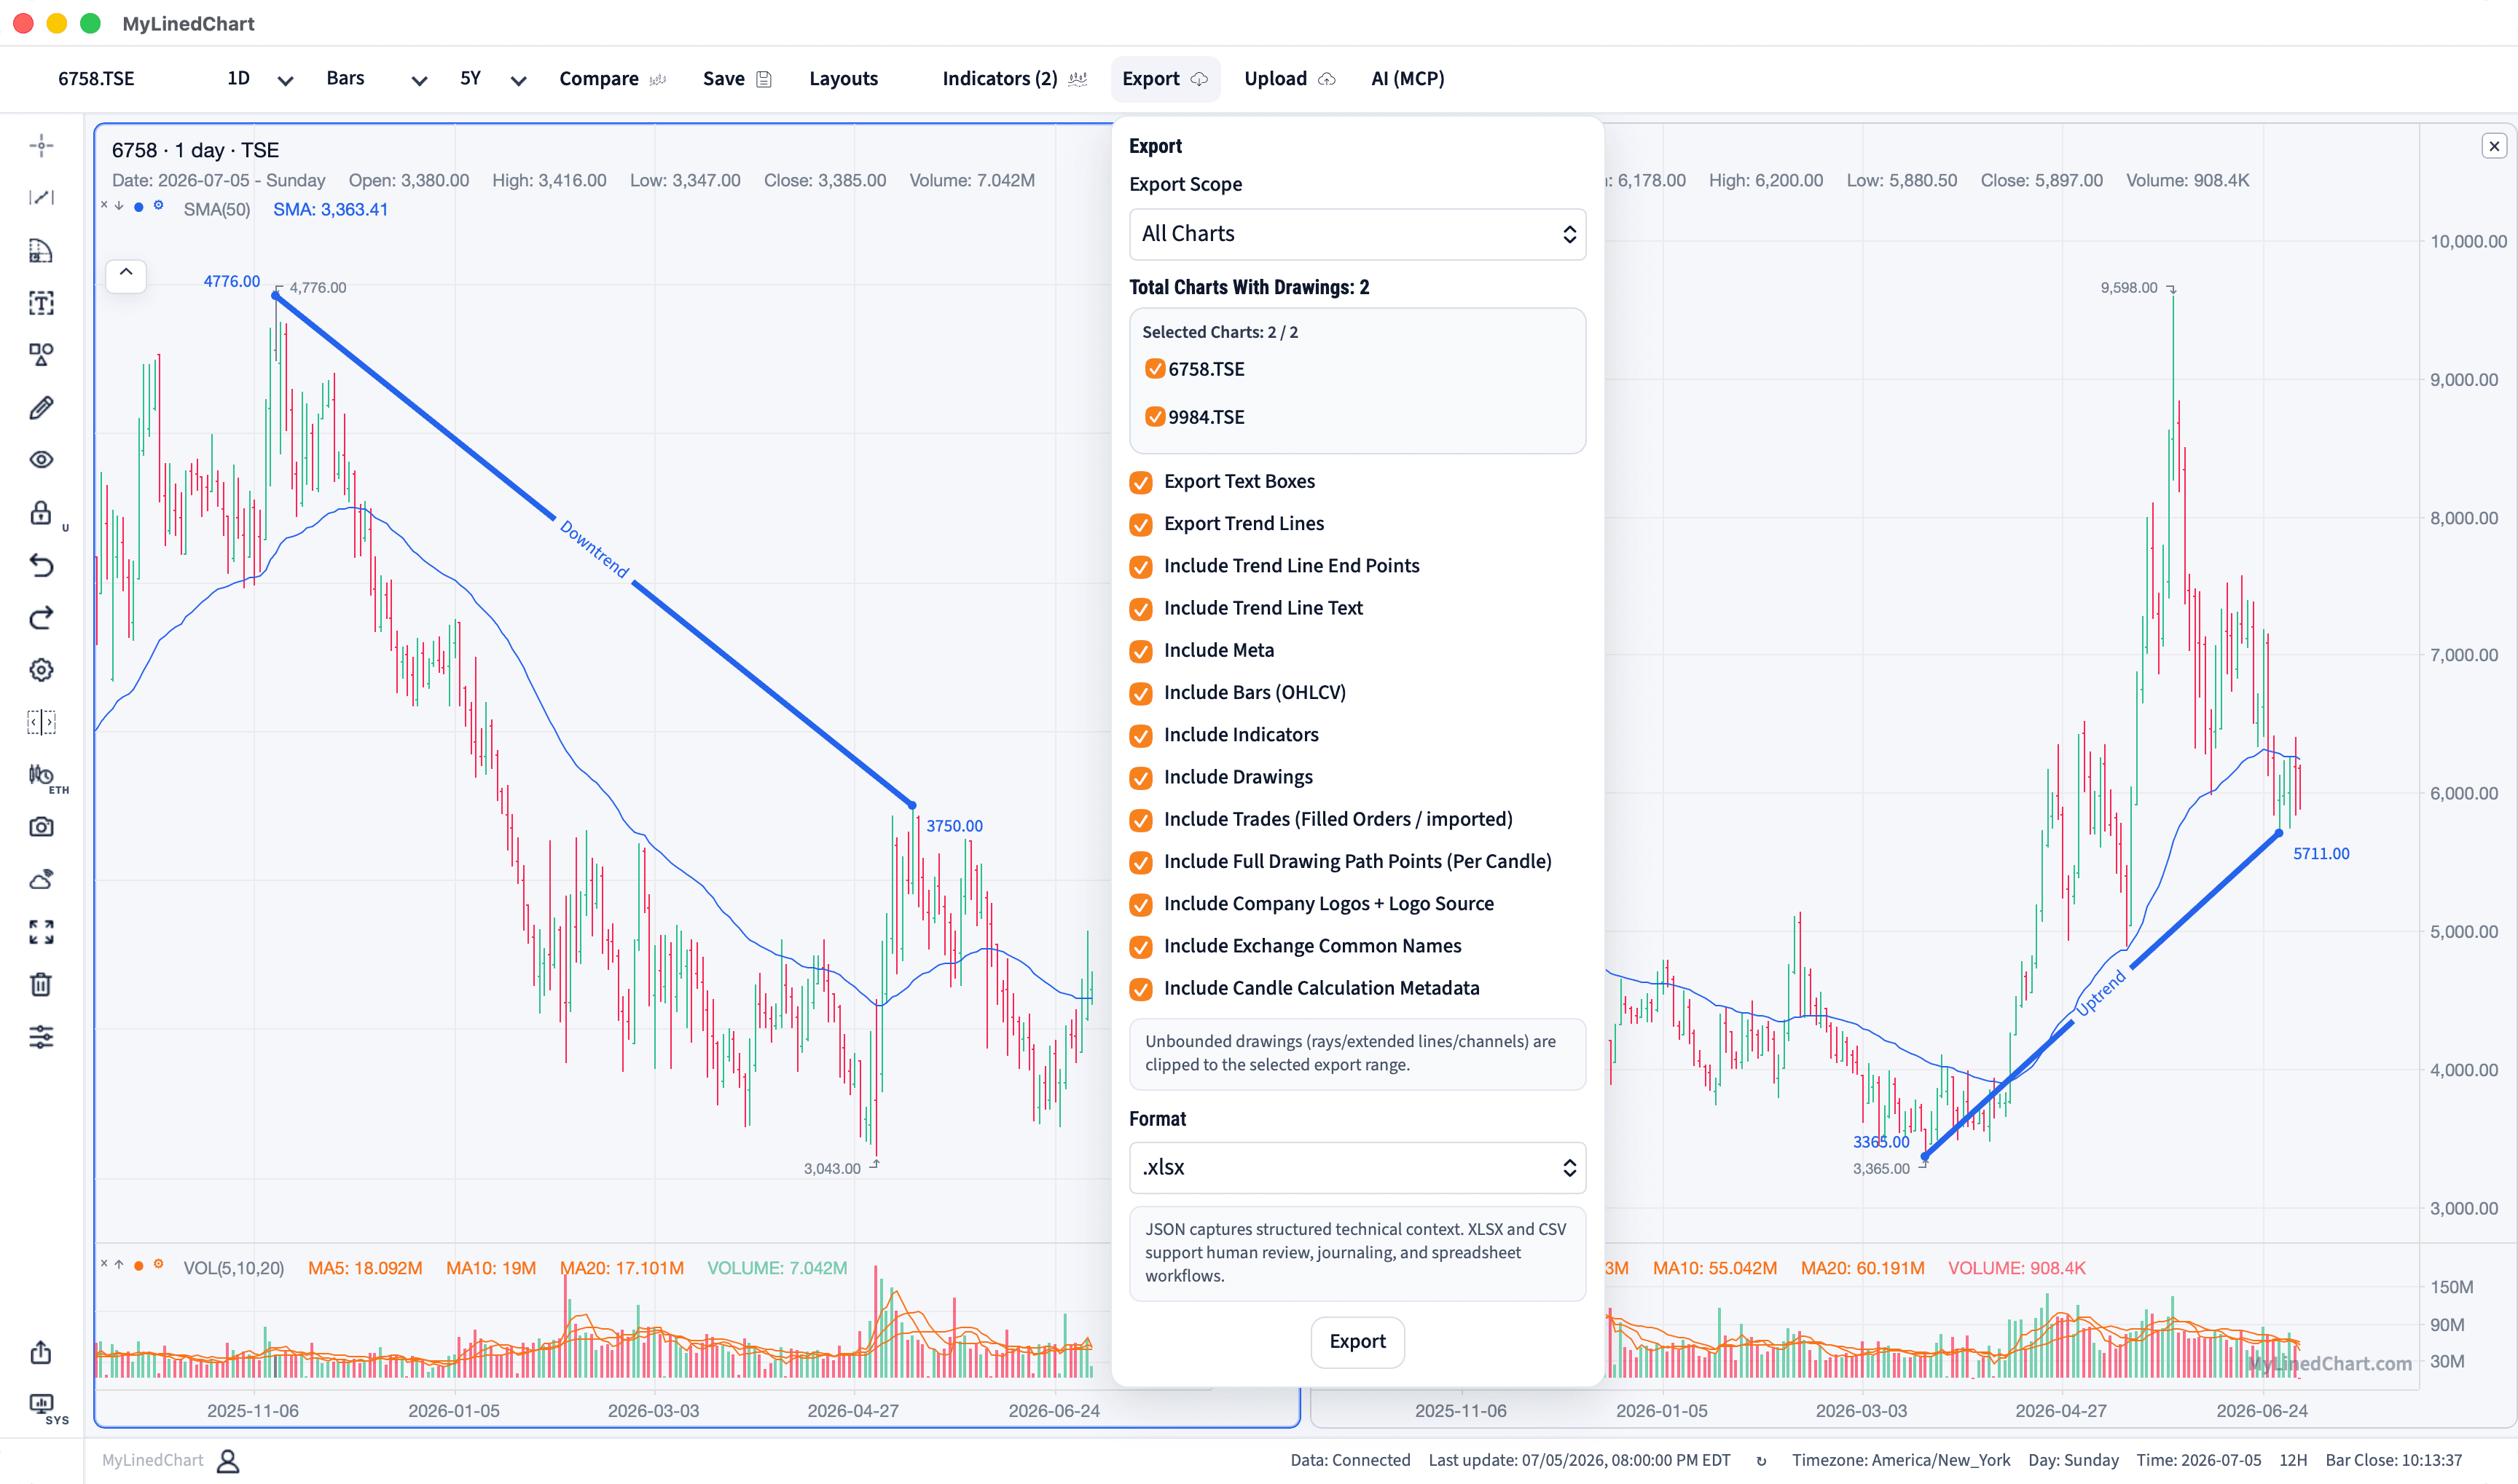Click the Export toolbar menu item
The width and height of the screenshot is (2518, 1484).
click(x=1166, y=79)
